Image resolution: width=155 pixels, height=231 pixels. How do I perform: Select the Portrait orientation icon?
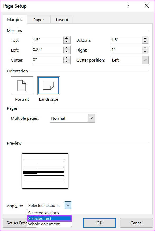[22, 86]
